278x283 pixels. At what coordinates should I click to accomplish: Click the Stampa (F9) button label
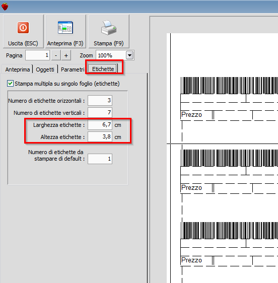pyautogui.click(x=109, y=43)
